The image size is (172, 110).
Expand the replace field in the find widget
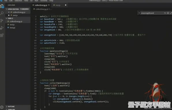coord(139,13)
